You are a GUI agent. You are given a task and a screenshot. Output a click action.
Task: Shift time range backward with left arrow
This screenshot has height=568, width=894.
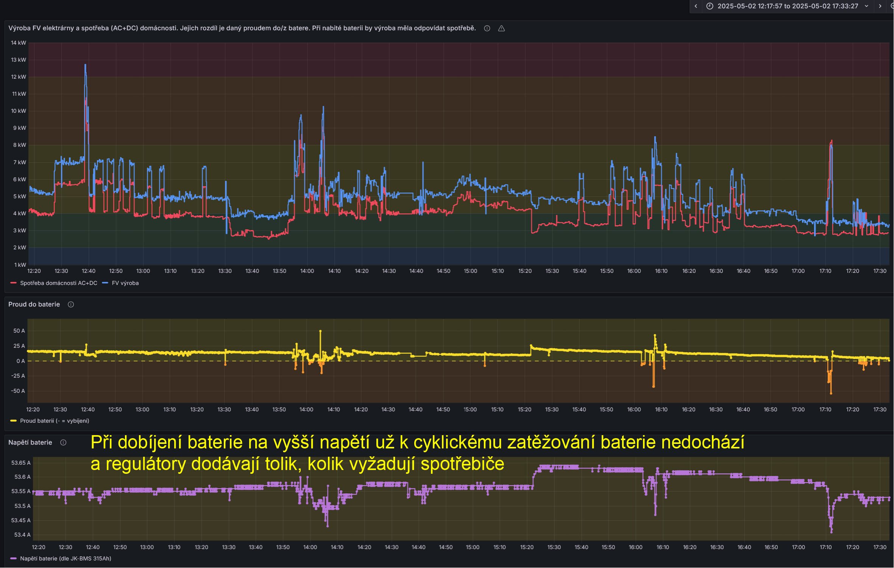(696, 6)
